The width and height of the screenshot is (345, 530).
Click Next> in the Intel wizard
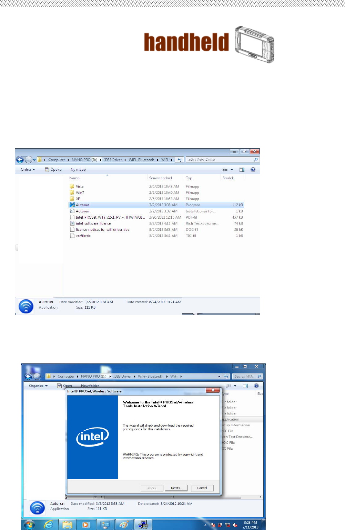176,488
